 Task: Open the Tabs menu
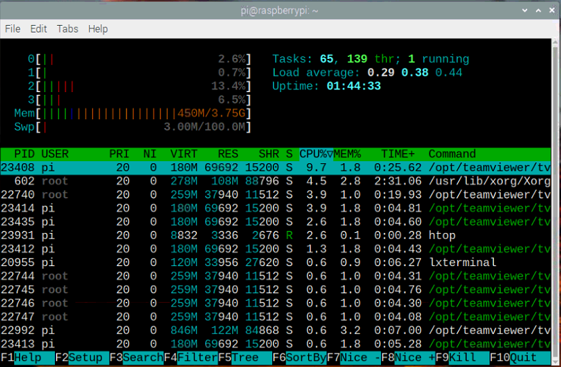[x=67, y=28]
